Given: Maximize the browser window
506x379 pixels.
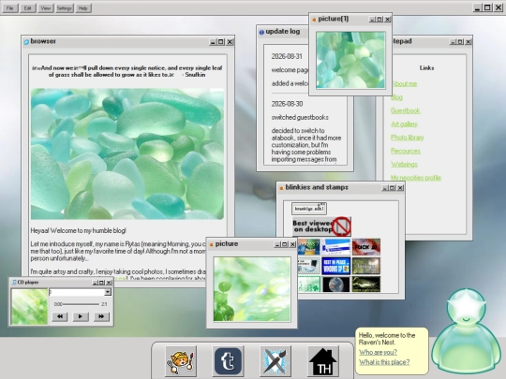Looking at the screenshot, I should pyautogui.click(x=221, y=42).
